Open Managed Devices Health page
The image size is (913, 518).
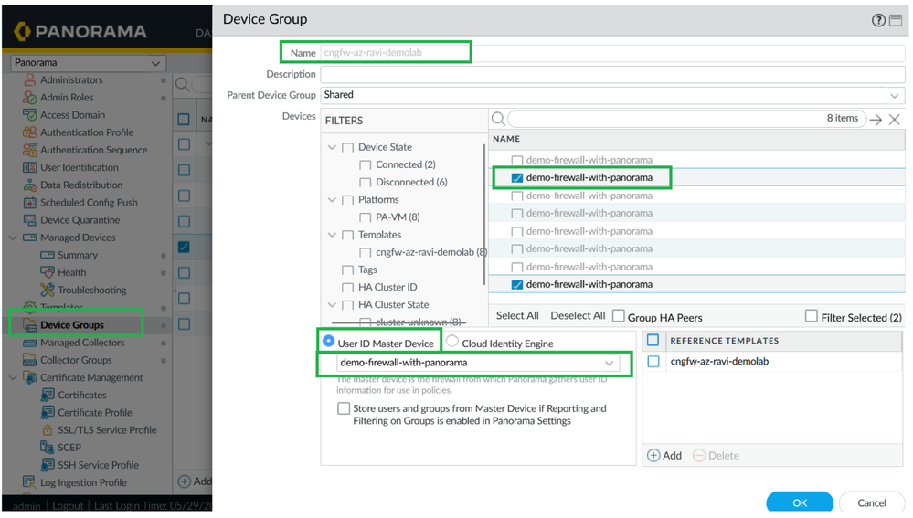pyautogui.click(x=71, y=272)
